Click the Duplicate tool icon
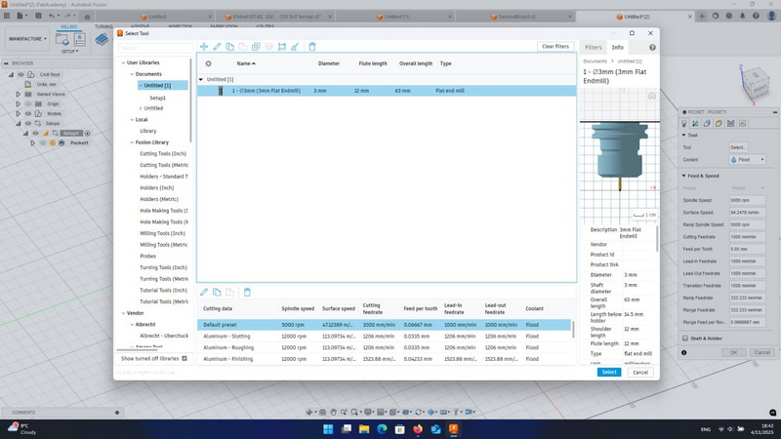The height and width of the screenshot is (439, 781). 256,47
